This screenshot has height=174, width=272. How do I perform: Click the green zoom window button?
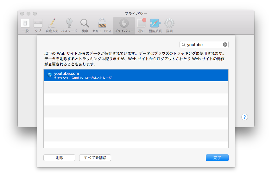click(x=35, y=14)
